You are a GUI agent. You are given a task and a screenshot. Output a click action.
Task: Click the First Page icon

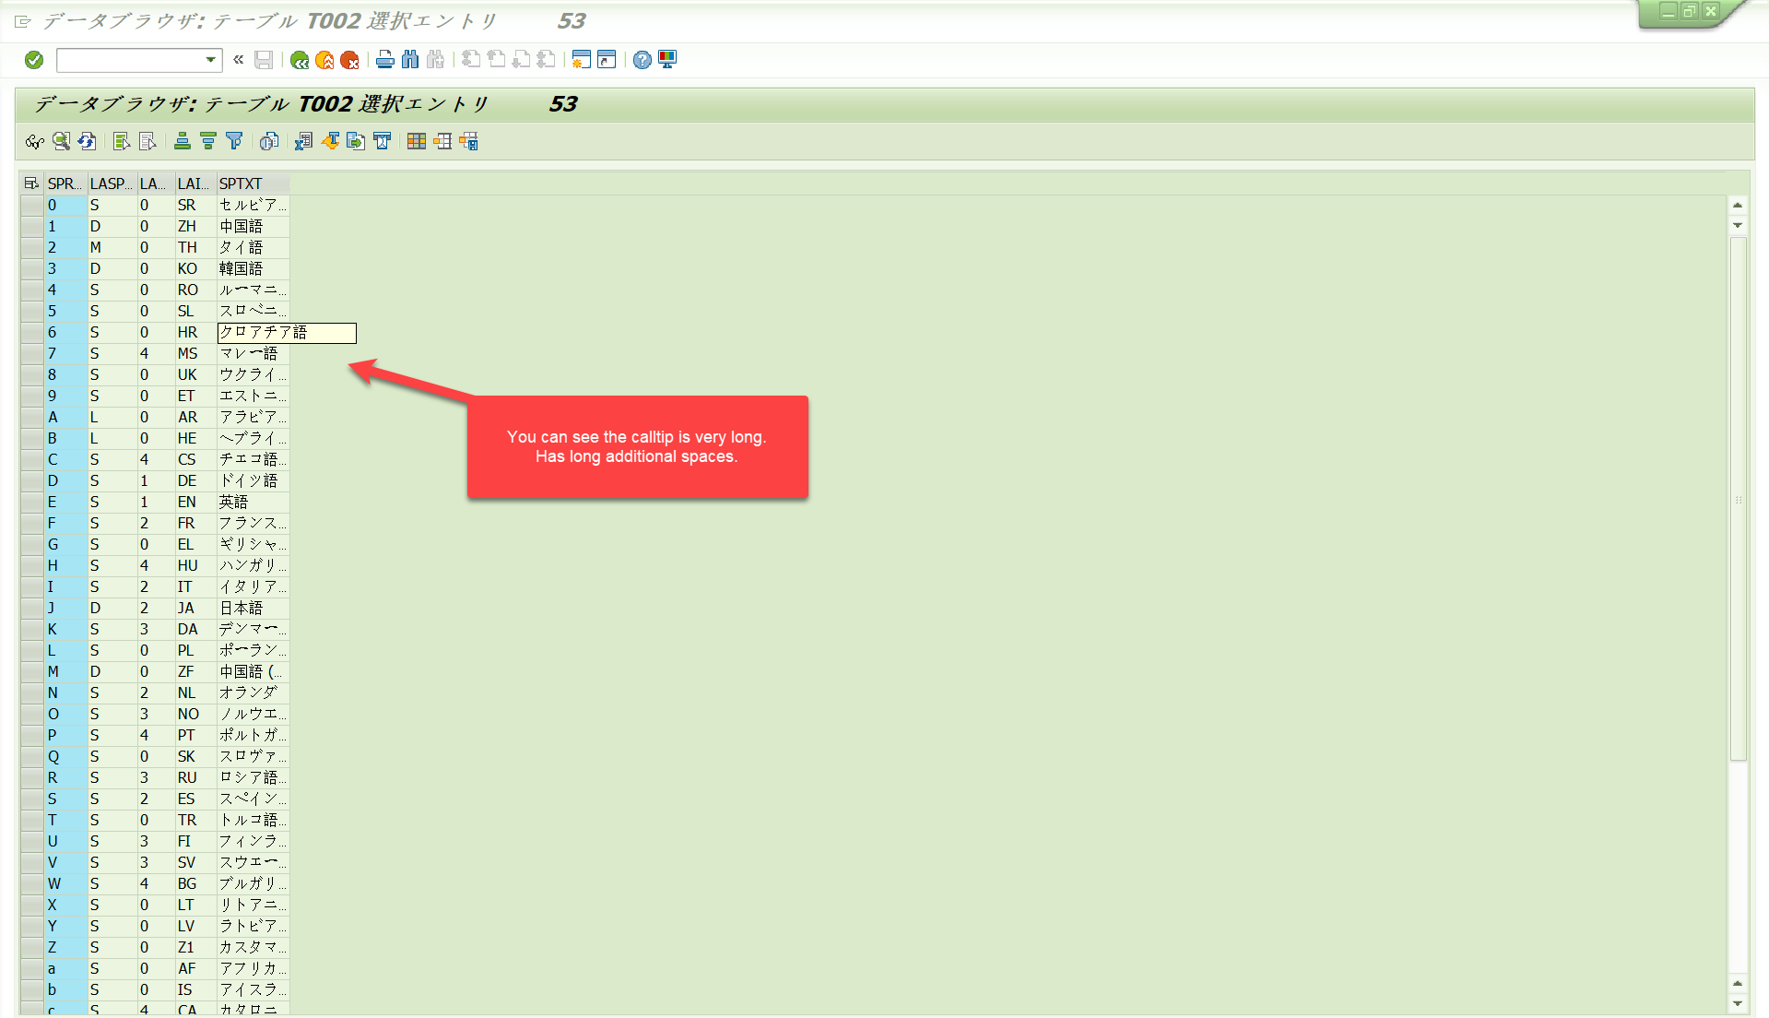(x=471, y=60)
